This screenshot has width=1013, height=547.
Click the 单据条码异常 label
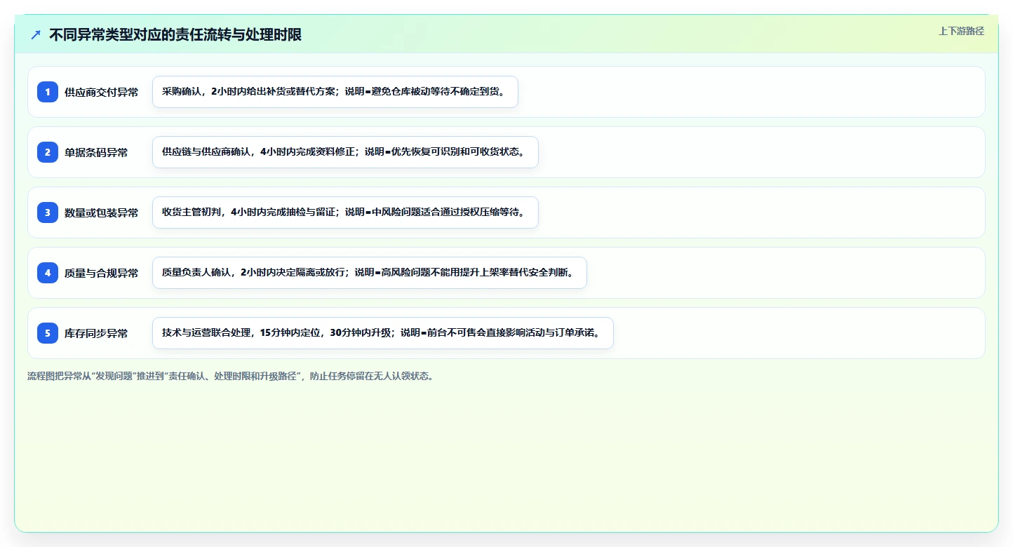(96, 152)
